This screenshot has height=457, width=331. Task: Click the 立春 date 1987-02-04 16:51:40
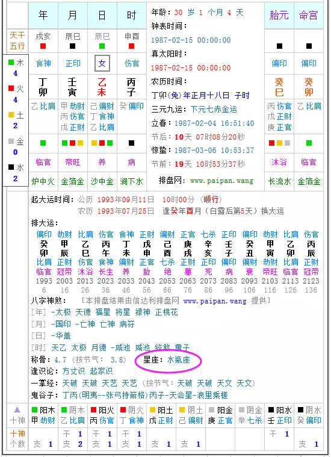coord(214,123)
